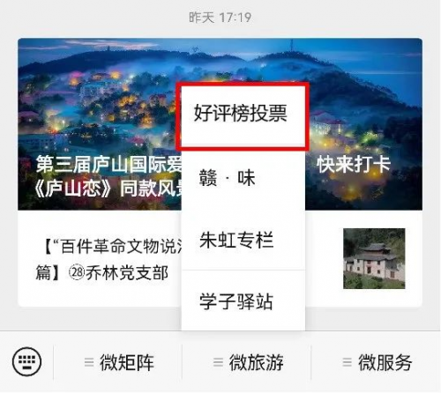The width and height of the screenshot is (441, 393).
Task: Tap the circled 28 number in the title
Action: pyautogui.click(x=77, y=272)
